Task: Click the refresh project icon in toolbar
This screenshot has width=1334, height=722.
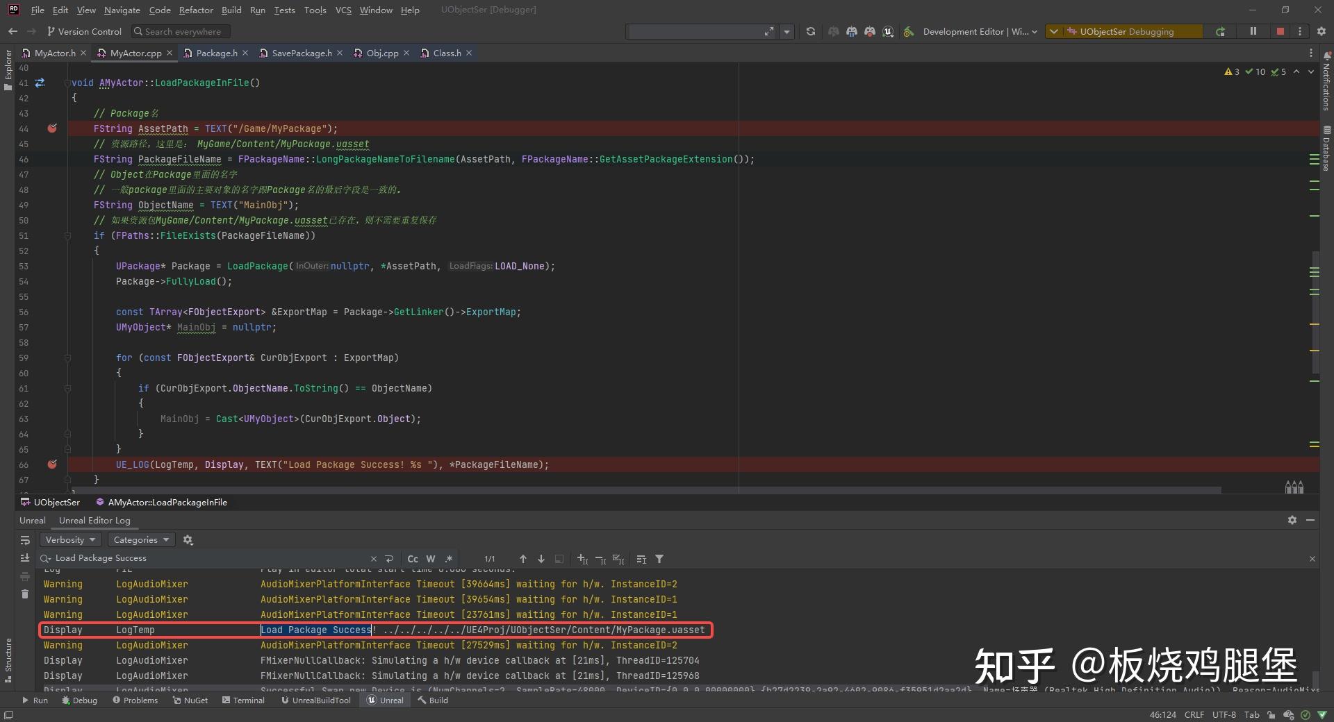Action: click(810, 31)
